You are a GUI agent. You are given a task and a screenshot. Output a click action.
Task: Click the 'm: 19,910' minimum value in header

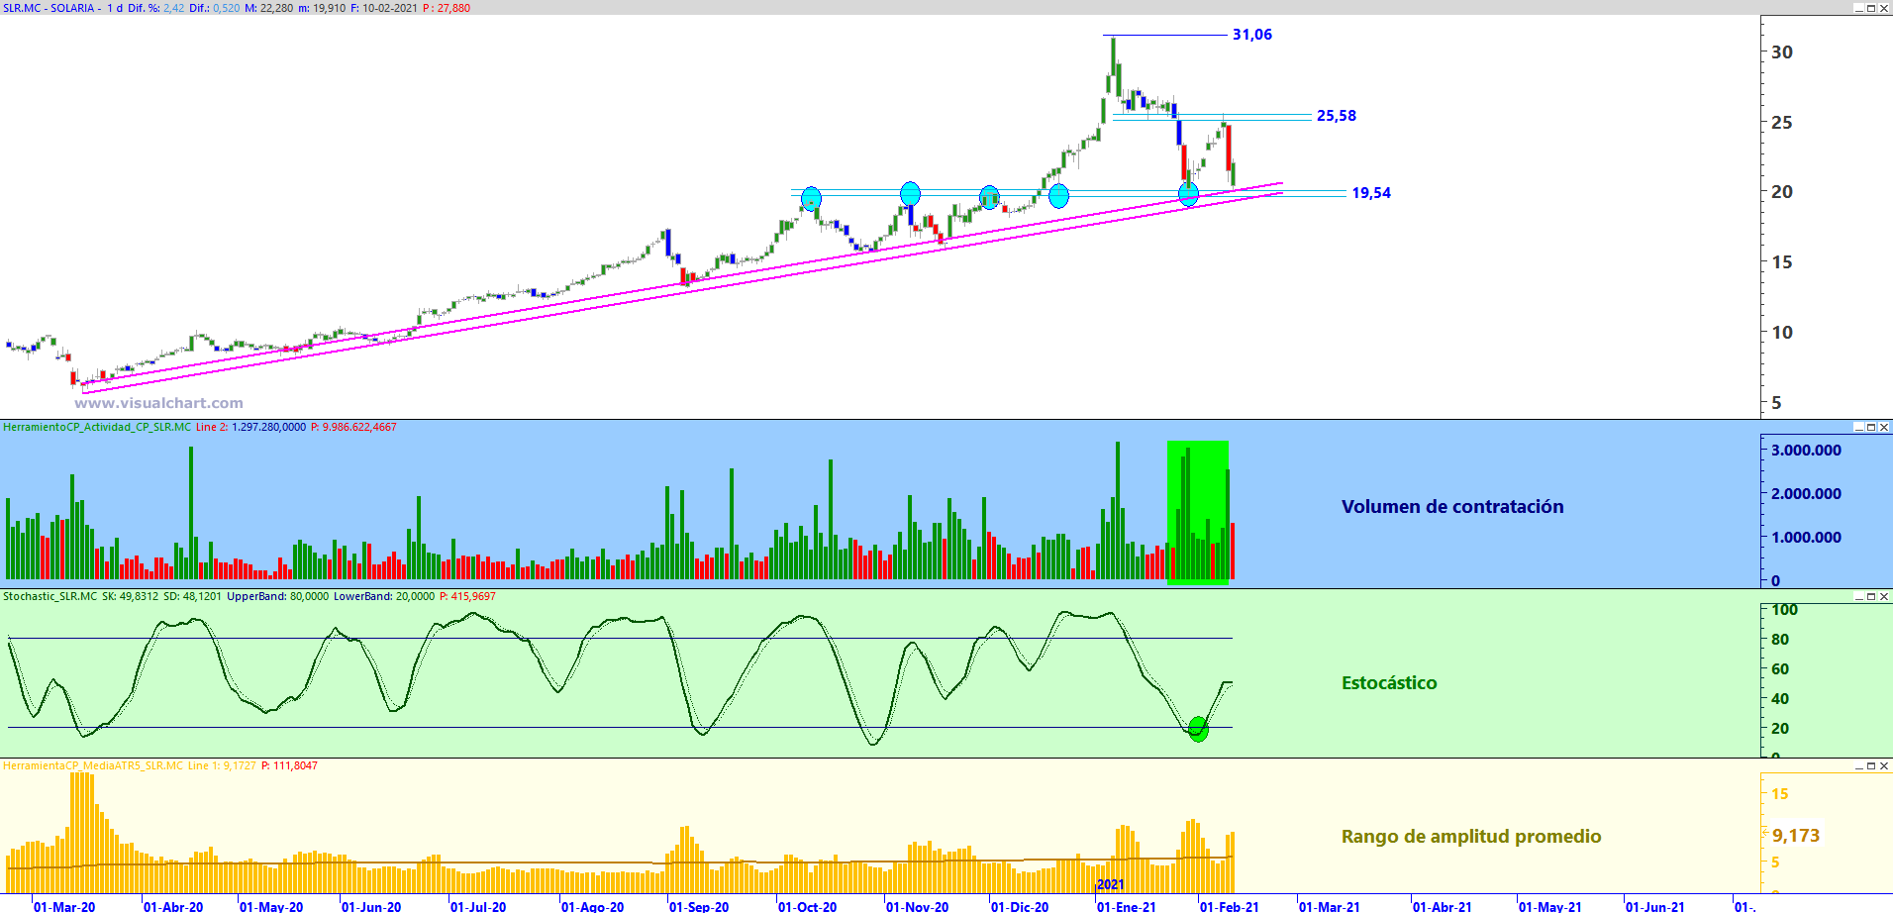click(322, 8)
